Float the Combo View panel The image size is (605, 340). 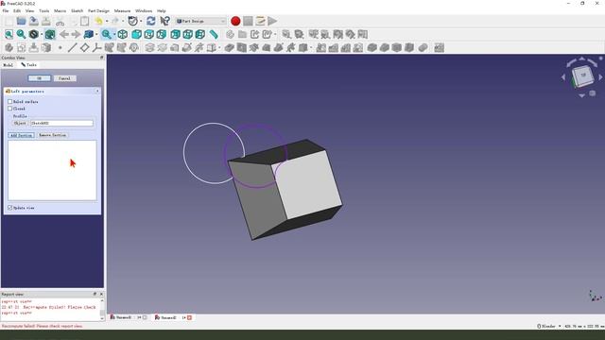(x=101, y=58)
